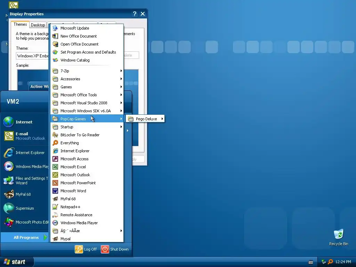Click the Display Properties help question button
Viewport: 356px width, 267px height.
pos(135,14)
